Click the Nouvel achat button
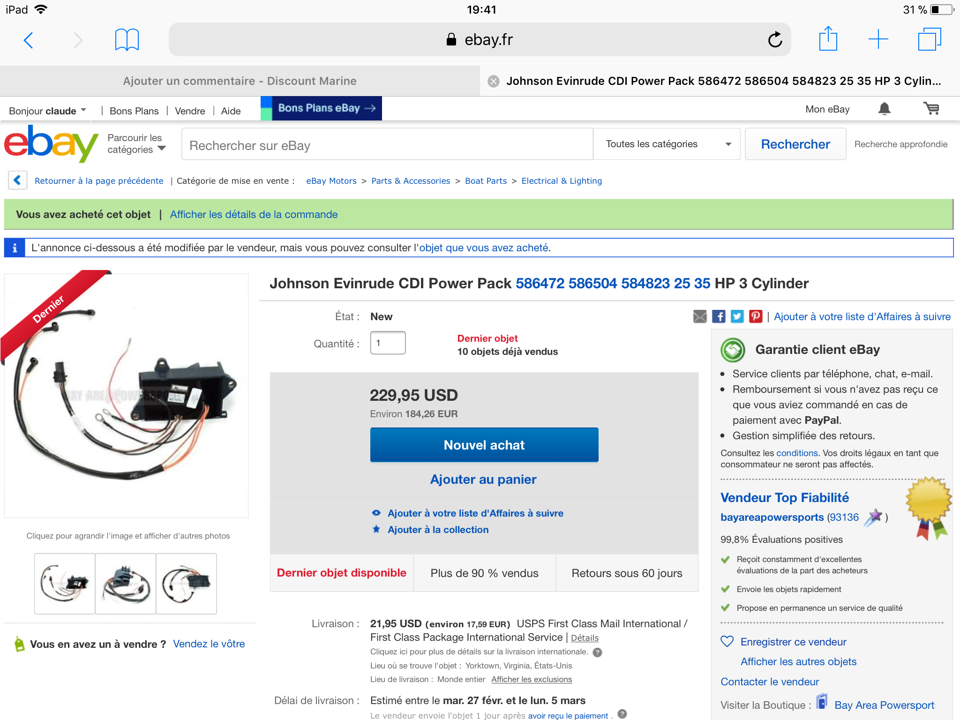The width and height of the screenshot is (960, 720). [484, 445]
